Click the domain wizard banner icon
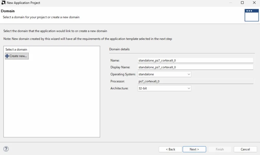 click(x=251, y=15)
